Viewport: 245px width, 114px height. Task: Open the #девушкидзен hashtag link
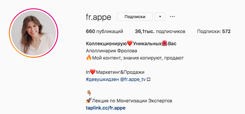(102, 79)
